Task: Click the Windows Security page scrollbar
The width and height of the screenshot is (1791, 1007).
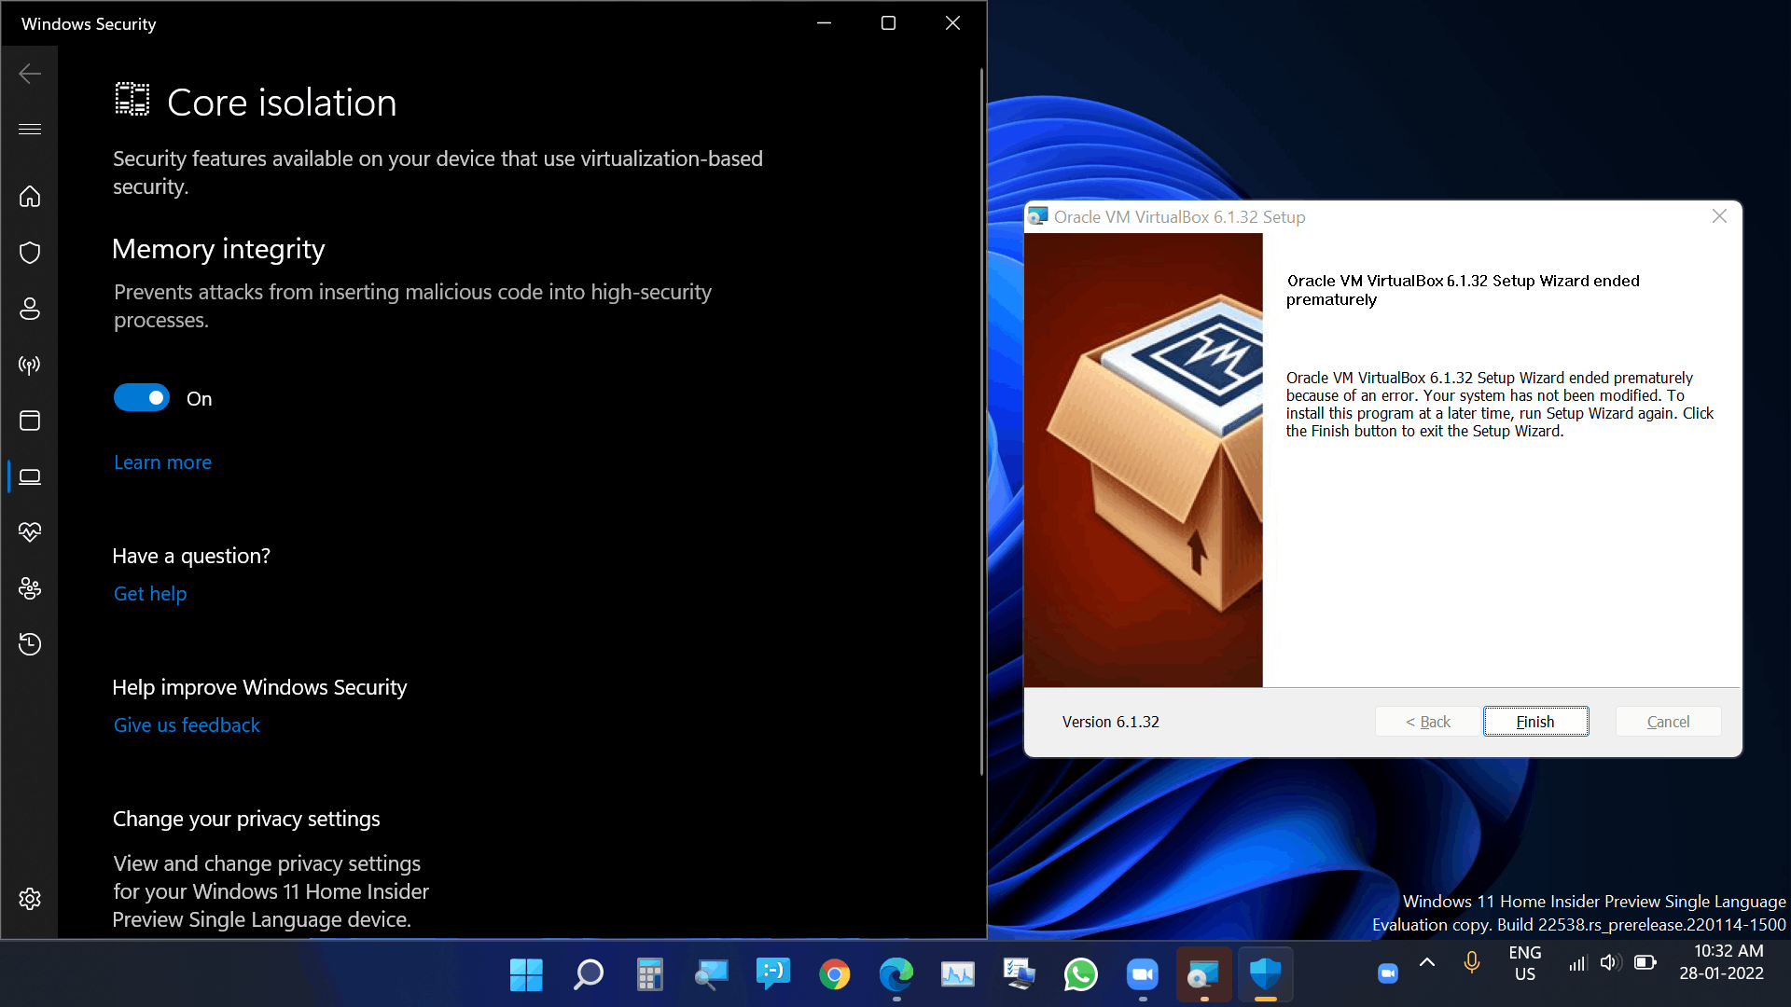Action: 981,420
